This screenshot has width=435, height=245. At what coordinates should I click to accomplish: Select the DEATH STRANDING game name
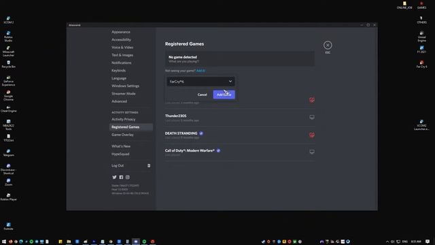(181, 133)
